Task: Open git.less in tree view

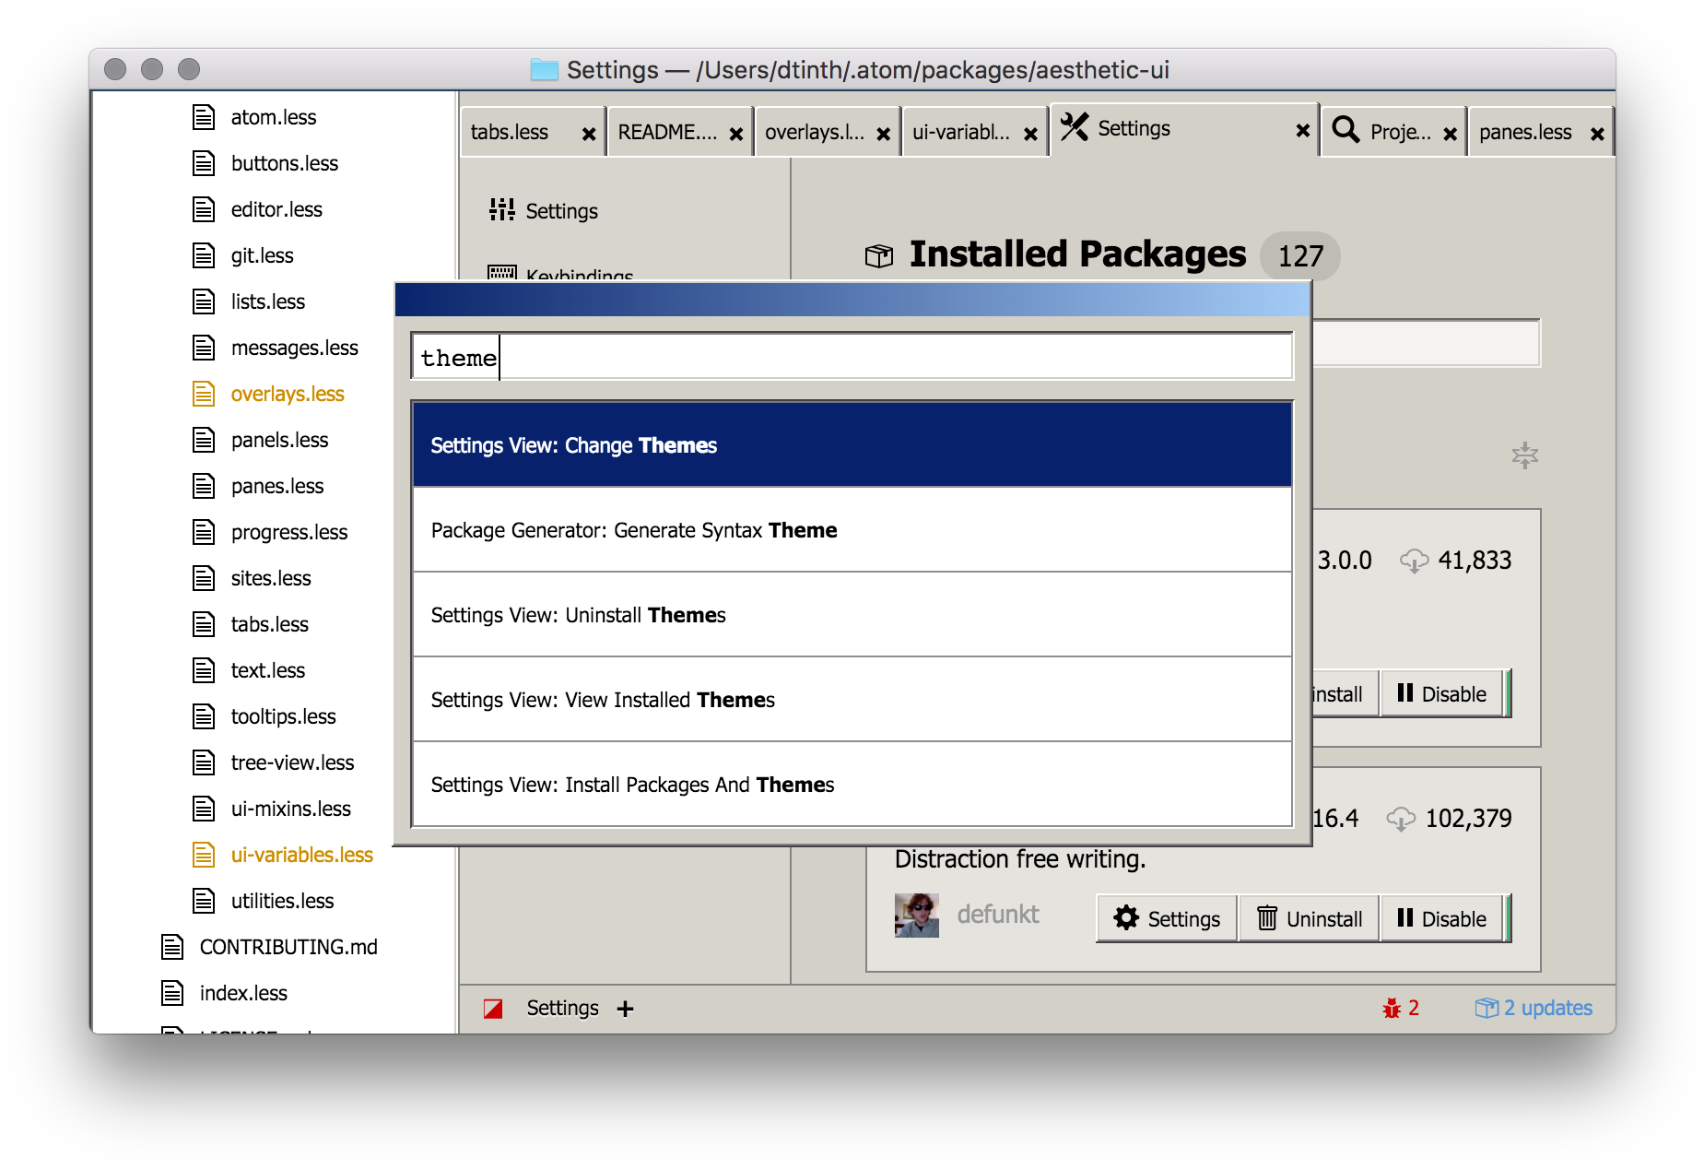Action: [x=262, y=255]
